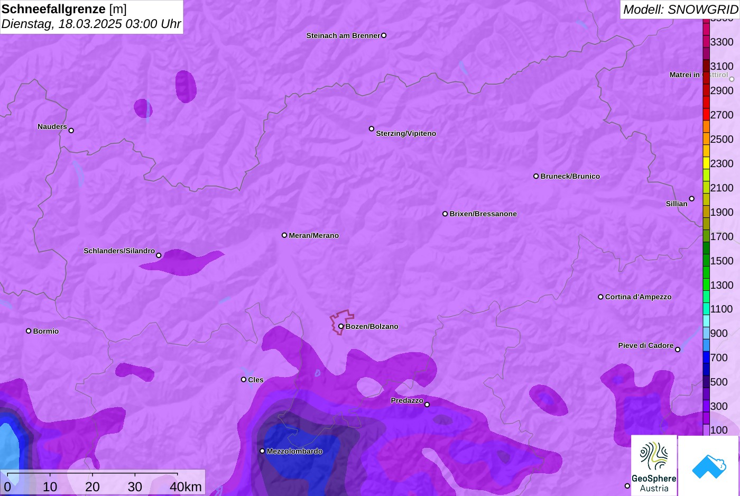Click the orange 2500 legend swatch
740x496 pixels.
706,139
